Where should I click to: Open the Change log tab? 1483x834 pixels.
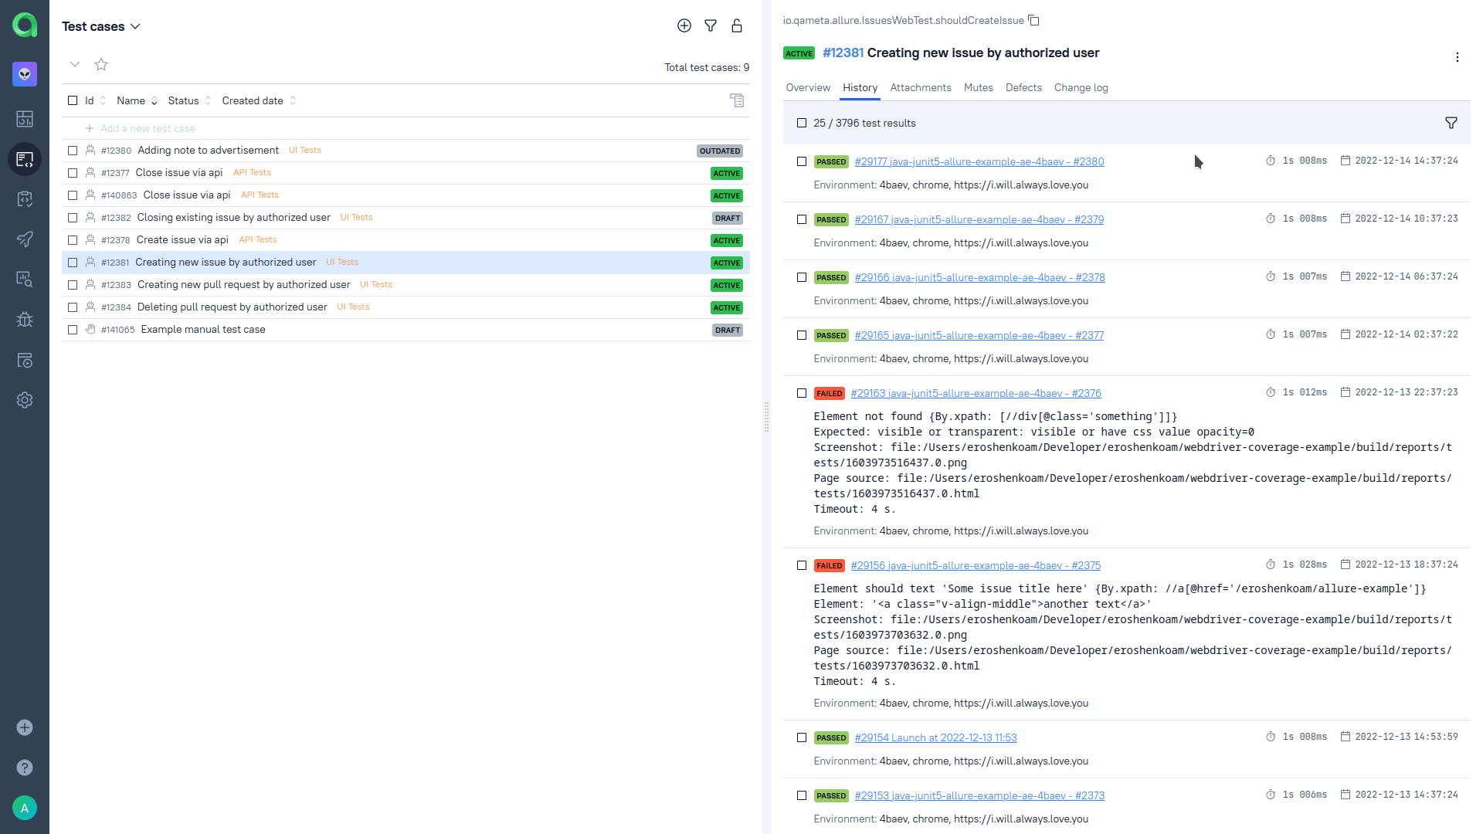pyautogui.click(x=1081, y=87)
